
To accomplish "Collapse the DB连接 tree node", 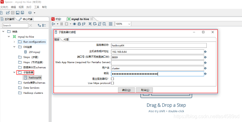I will click(x=14, y=47).
